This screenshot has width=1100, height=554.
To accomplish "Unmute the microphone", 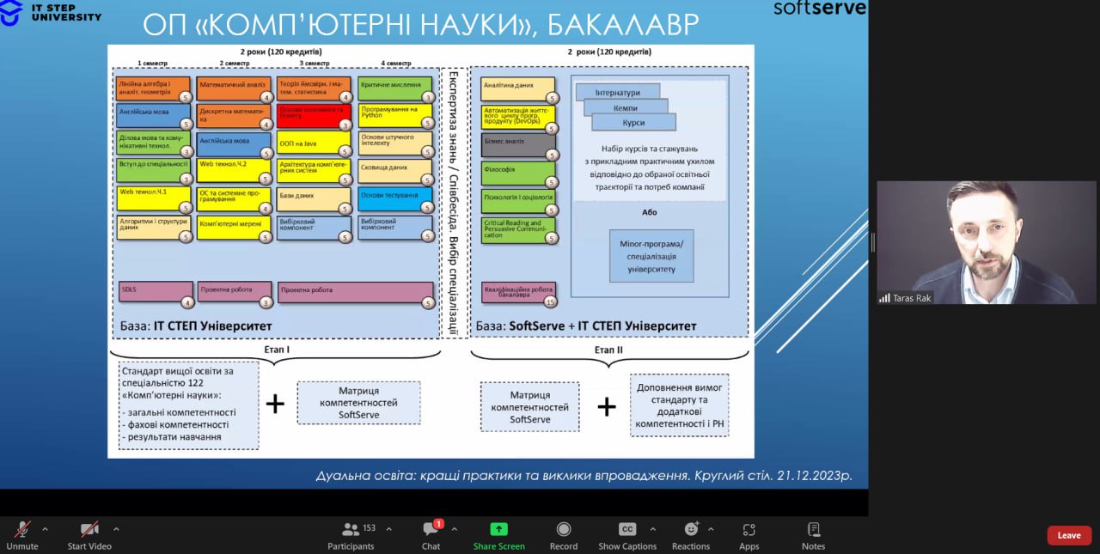I will (x=22, y=536).
